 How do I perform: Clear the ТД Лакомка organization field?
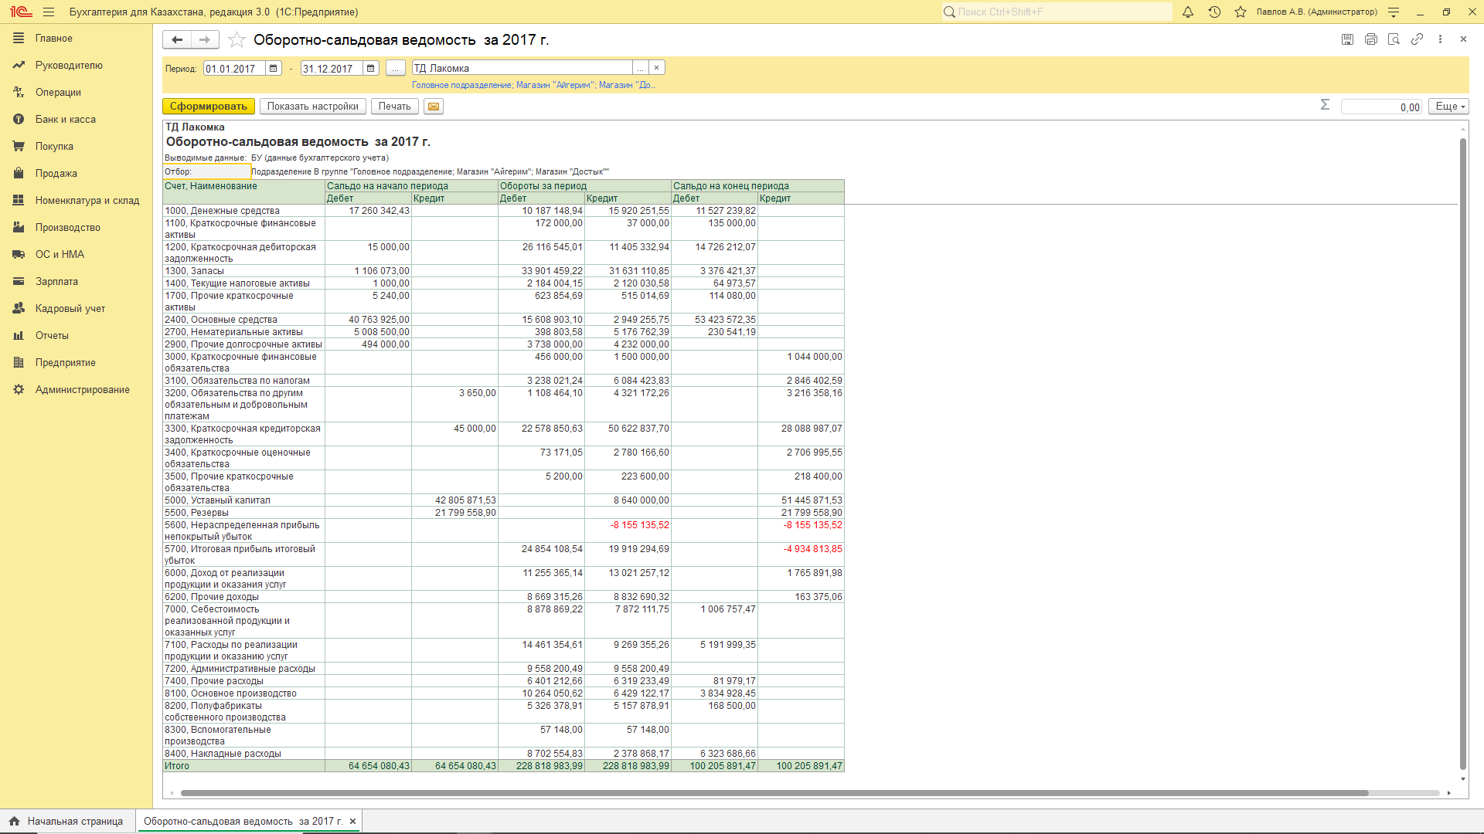[x=656, y=68]
